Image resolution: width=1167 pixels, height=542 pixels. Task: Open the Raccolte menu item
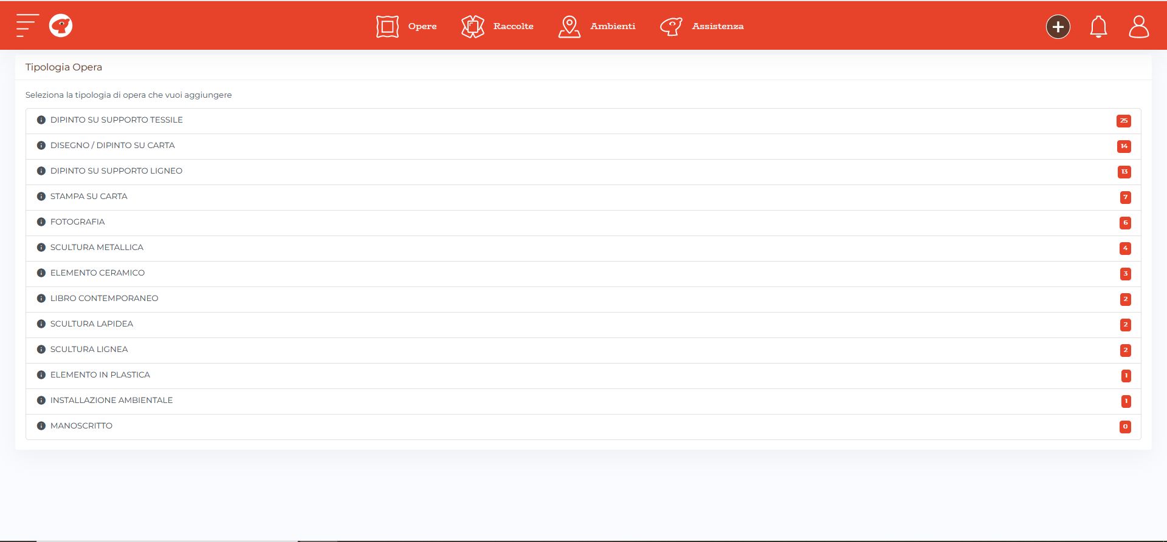click(x=514, y=26)
